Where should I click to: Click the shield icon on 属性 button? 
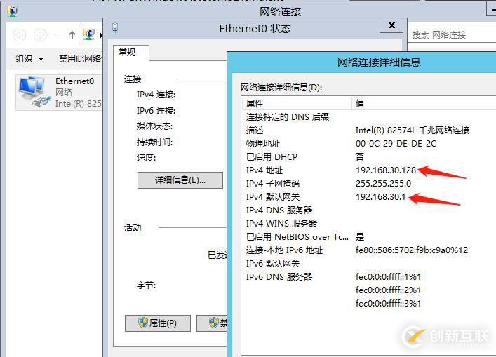(143, 323)
